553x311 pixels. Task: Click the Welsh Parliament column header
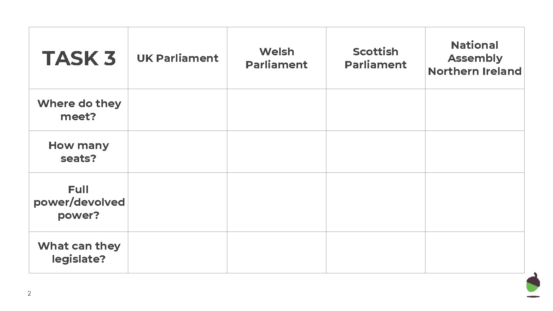276,58
